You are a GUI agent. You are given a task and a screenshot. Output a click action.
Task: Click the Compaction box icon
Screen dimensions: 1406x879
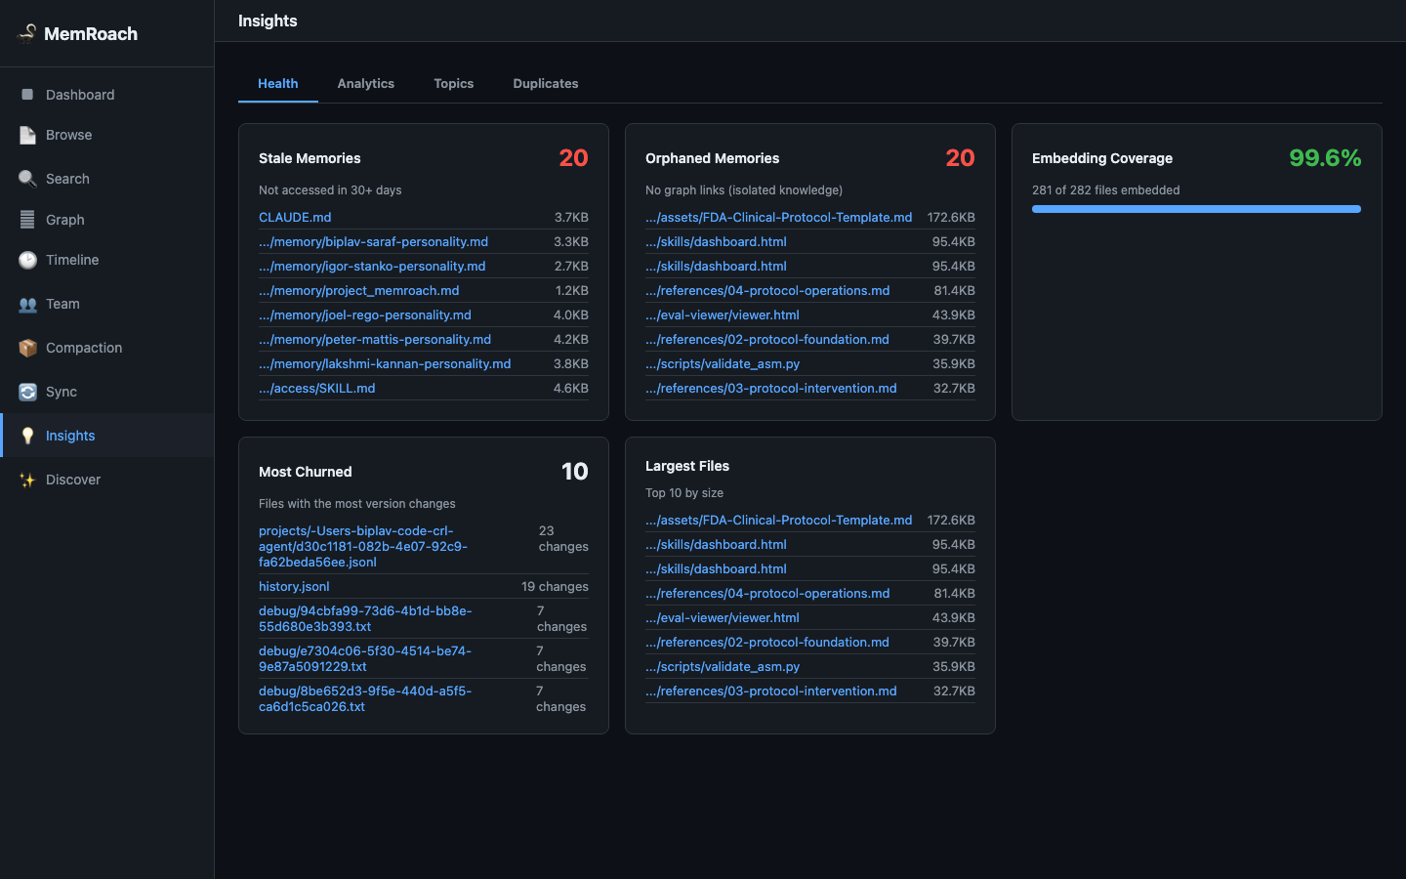27,348
